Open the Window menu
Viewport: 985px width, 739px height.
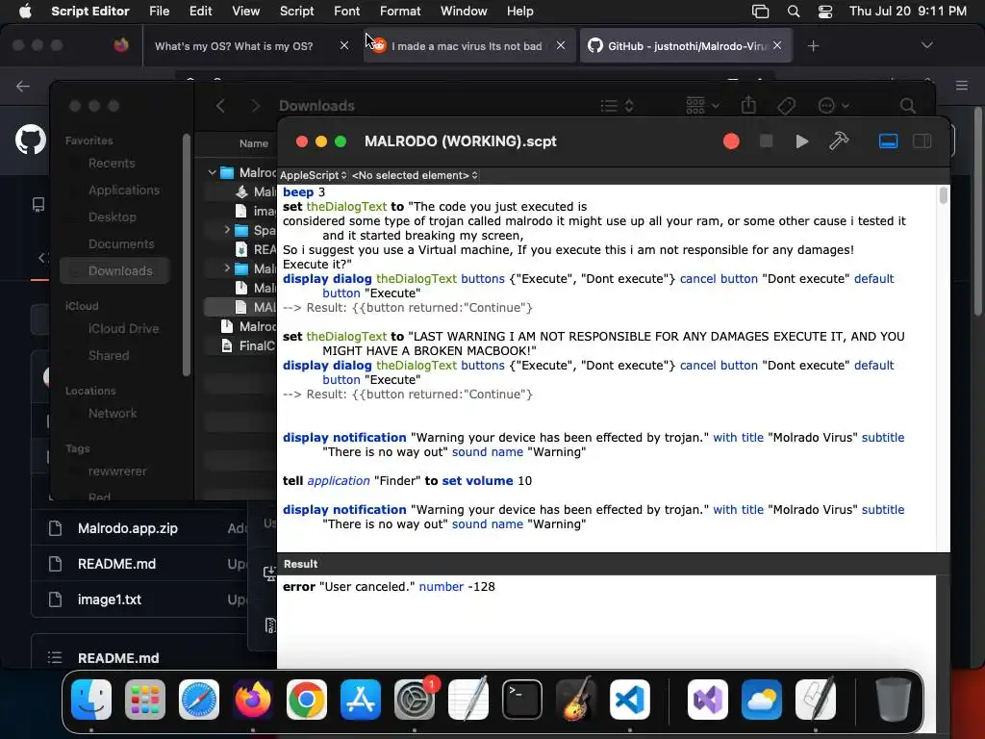tap(464, 11)
